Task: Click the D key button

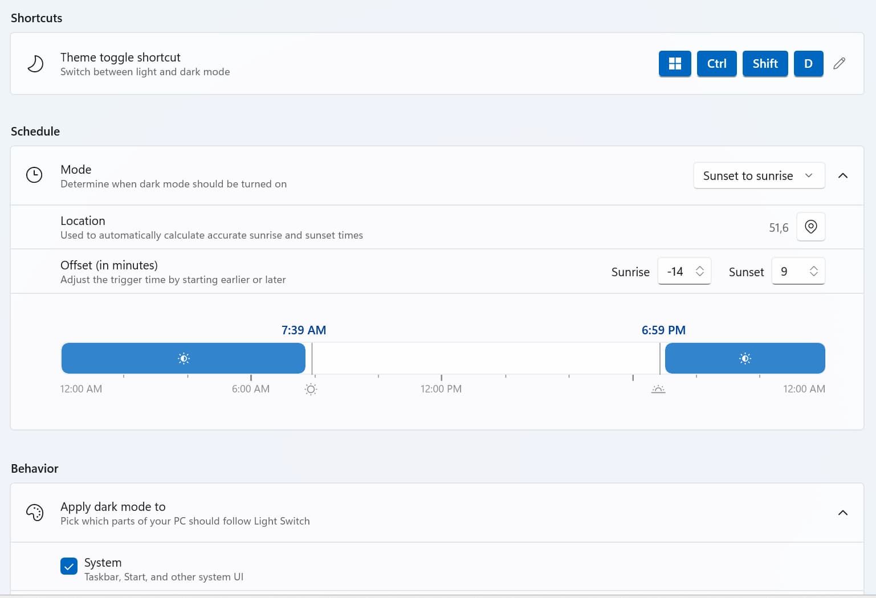Action: 808,63
